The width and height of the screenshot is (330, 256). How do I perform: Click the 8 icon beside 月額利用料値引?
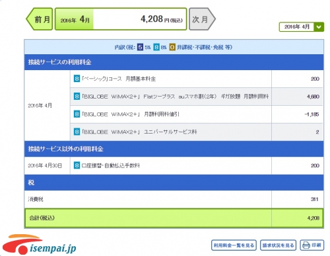77,114
